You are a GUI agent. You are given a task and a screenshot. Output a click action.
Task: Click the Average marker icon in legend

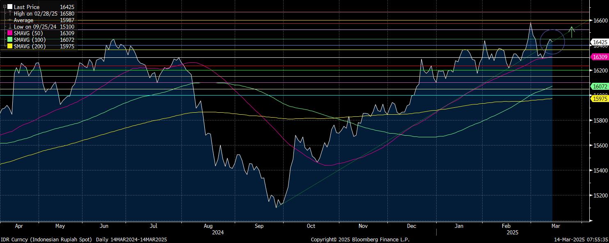(x=10, y=20)
